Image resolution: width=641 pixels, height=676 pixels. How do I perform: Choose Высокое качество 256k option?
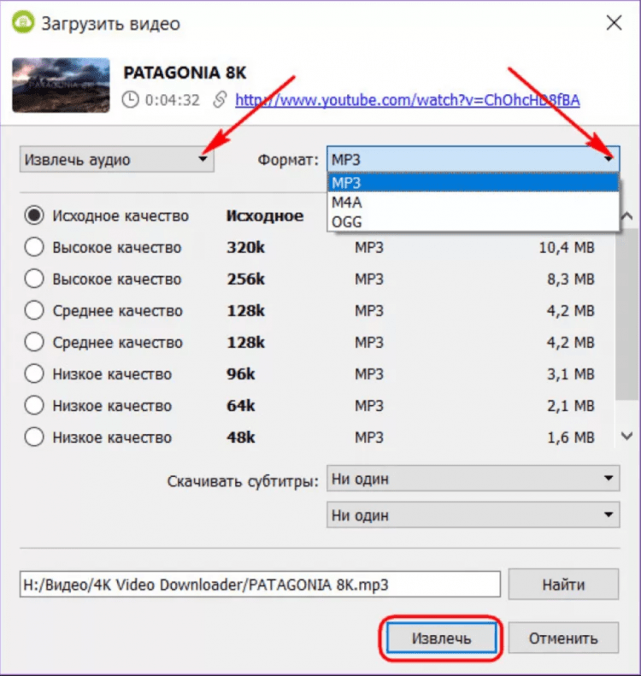[35, 279]
